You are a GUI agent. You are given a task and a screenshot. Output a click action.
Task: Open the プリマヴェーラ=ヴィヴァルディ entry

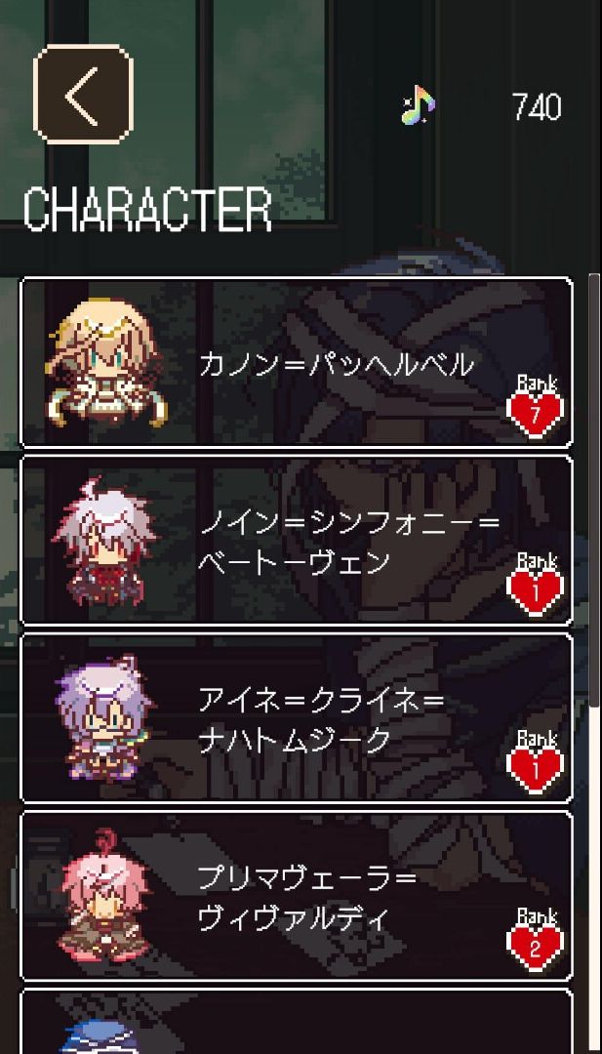297,896
